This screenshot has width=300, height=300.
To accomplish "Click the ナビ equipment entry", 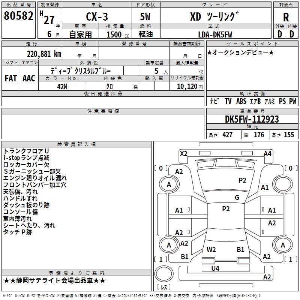I will [214, 101].
